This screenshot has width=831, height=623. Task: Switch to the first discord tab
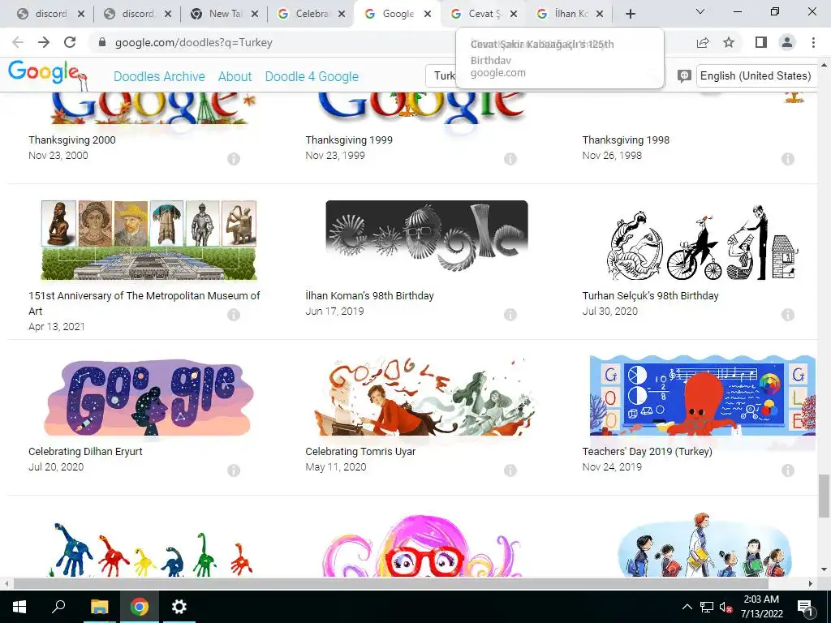point(51,14)
